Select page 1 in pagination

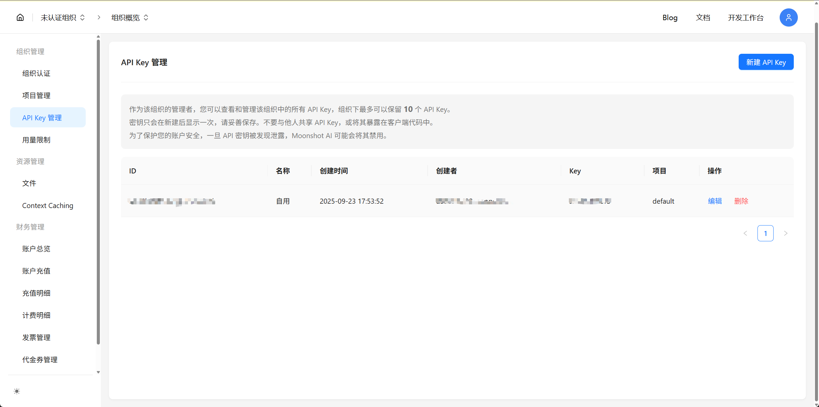(x=766, y=233)
